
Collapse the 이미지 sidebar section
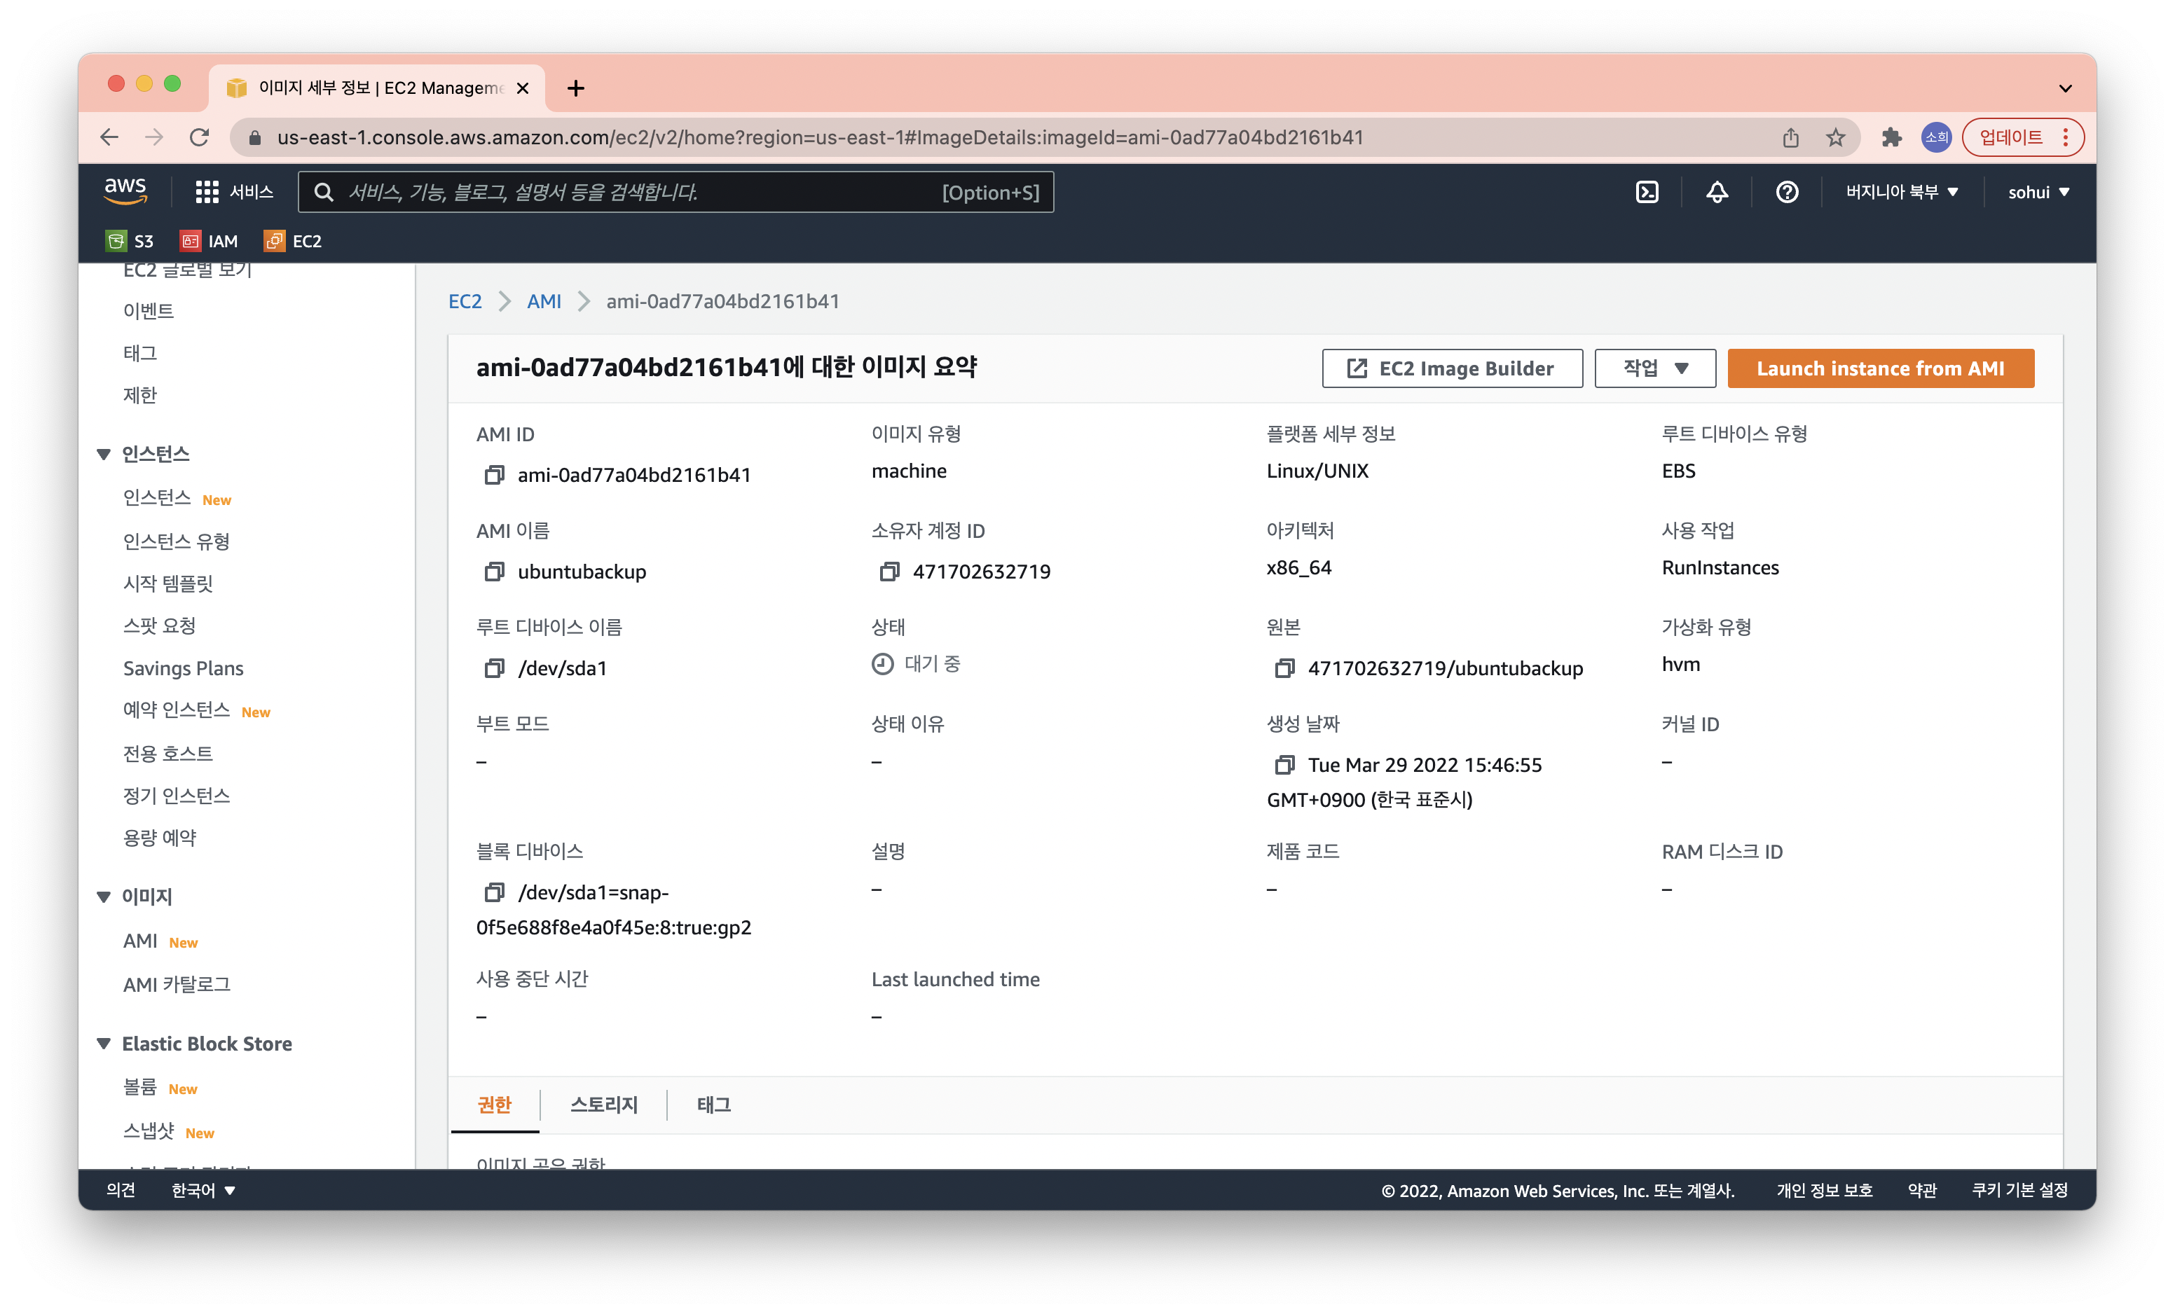click(103, 897)
